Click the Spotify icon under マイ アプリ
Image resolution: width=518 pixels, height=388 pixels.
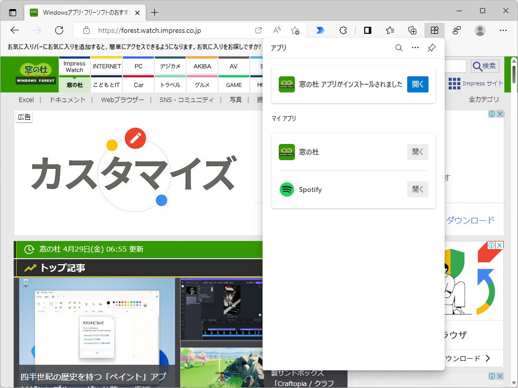click(287, 189)
